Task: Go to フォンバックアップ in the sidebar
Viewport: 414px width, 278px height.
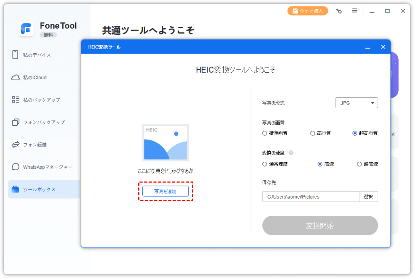Action: 44,122
